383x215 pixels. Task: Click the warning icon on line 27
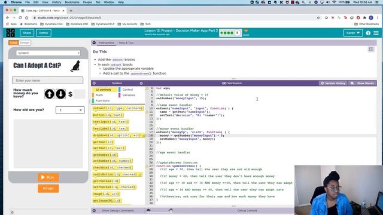[147, 166]
